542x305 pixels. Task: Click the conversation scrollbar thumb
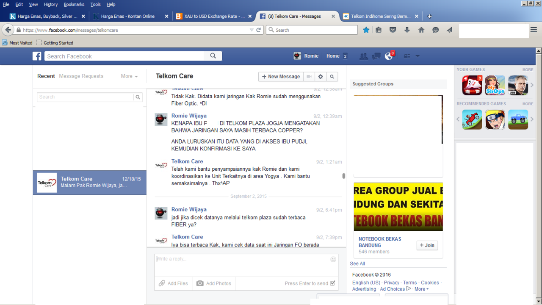click(x=344, y=176)
